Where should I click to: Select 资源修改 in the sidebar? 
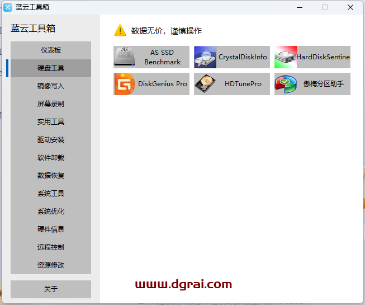51,265
